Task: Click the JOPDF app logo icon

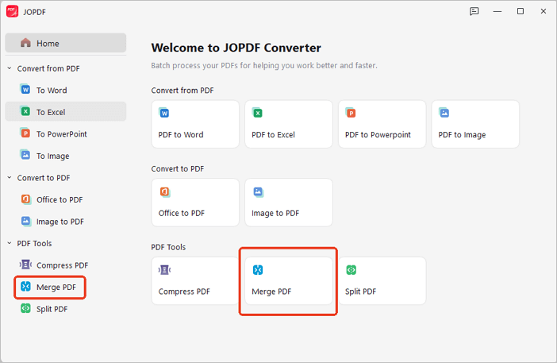Action: click(x=12, y=11)
